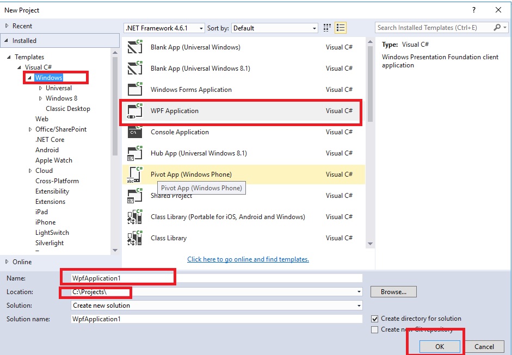
Task: Select the Web template category
Action: point(42,119)
